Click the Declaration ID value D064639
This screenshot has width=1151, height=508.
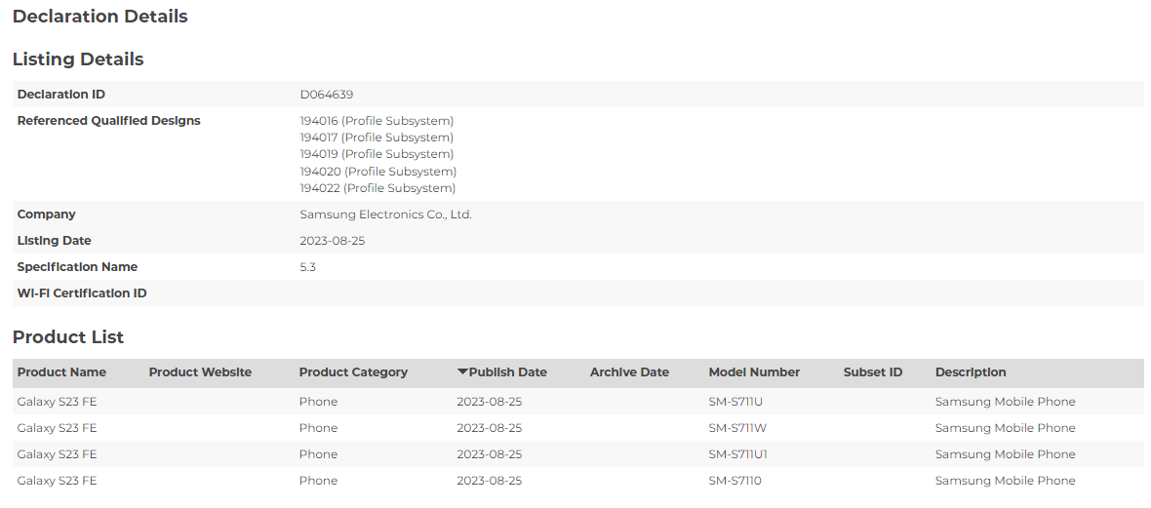click(x=327, y=95)
